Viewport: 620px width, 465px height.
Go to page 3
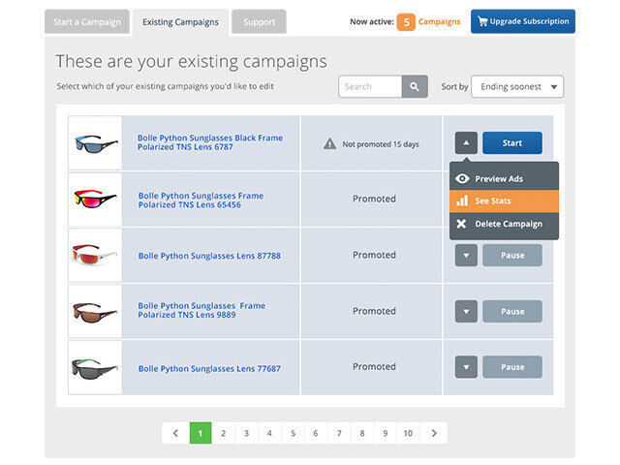246,433
